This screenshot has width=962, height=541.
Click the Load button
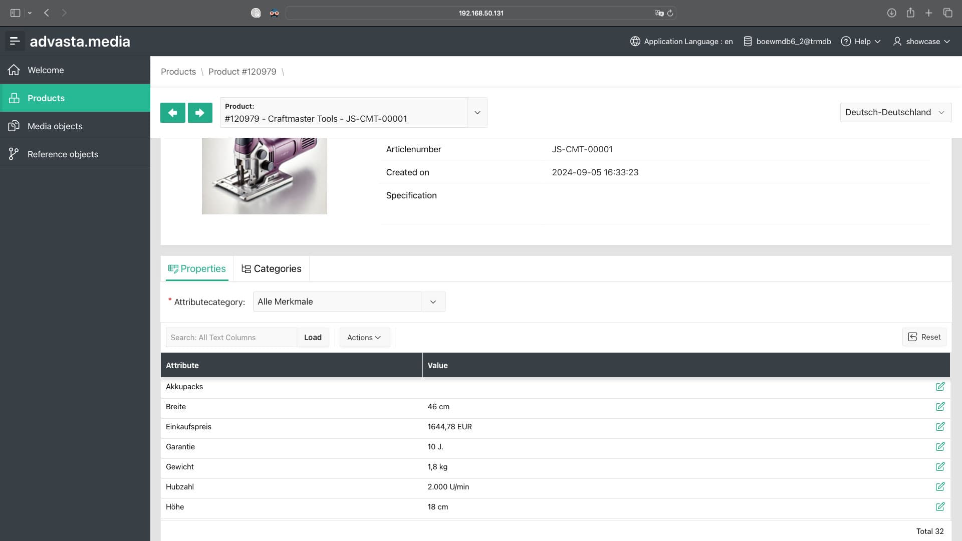click(x=313, y=338)
